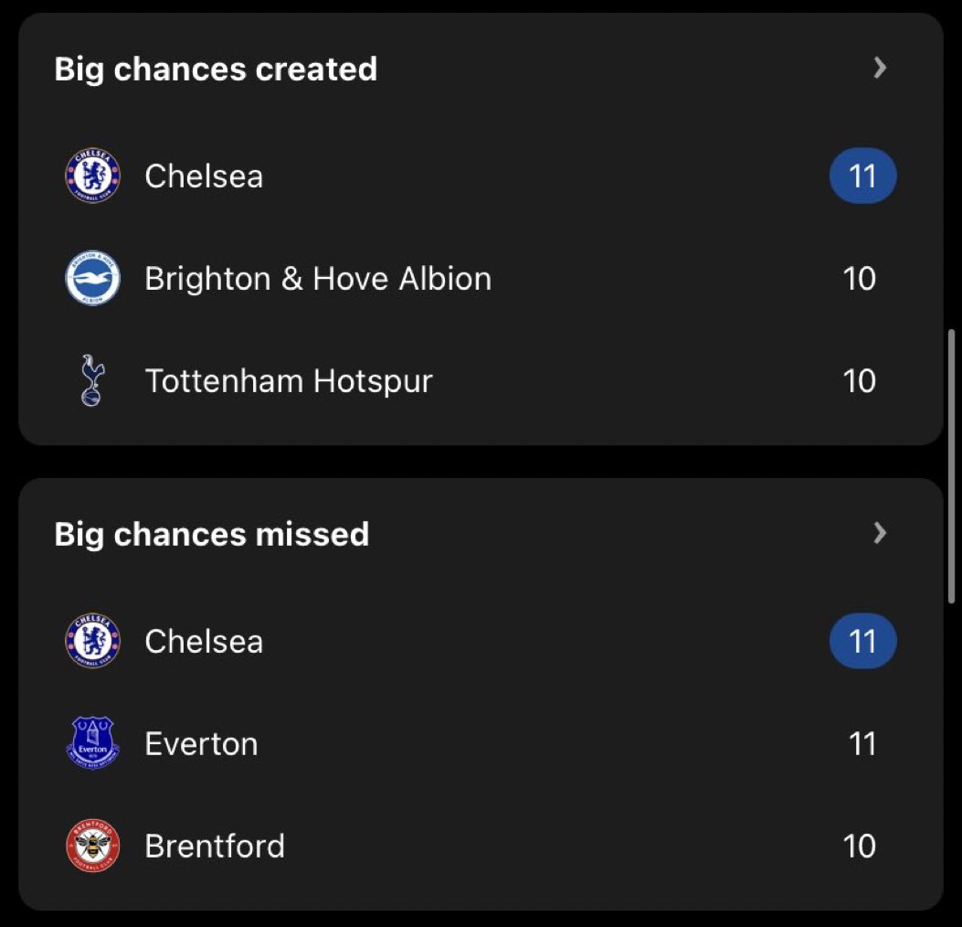Open Everton team name row
This screenshot has height=927, width=962.
[481, 743]
